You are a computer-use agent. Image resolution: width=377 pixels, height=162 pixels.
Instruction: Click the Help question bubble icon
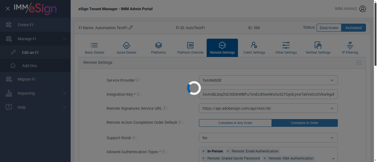[9, 107]
